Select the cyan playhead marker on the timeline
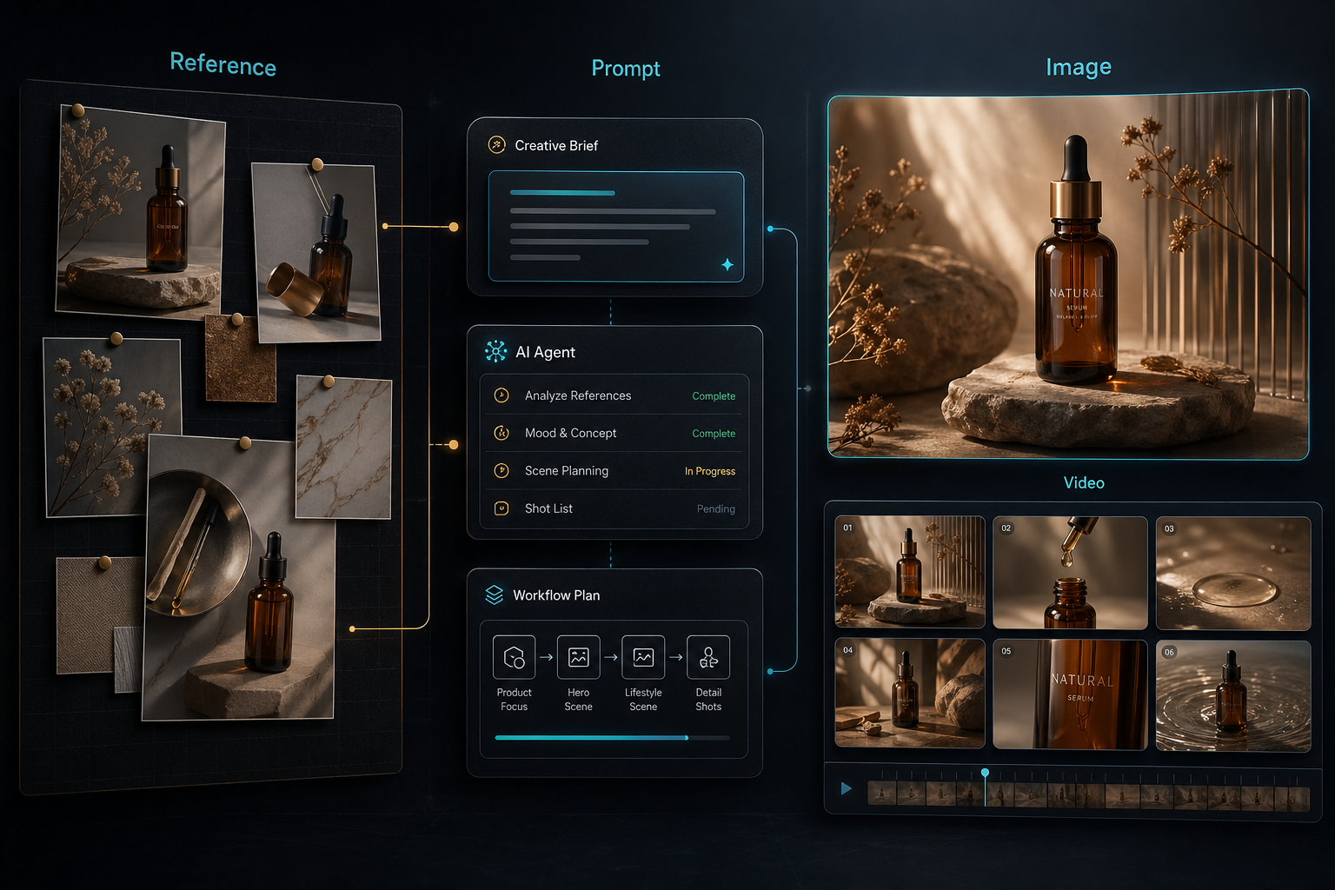This screenshot has width=1335, height=890. [x=985, y=772]
